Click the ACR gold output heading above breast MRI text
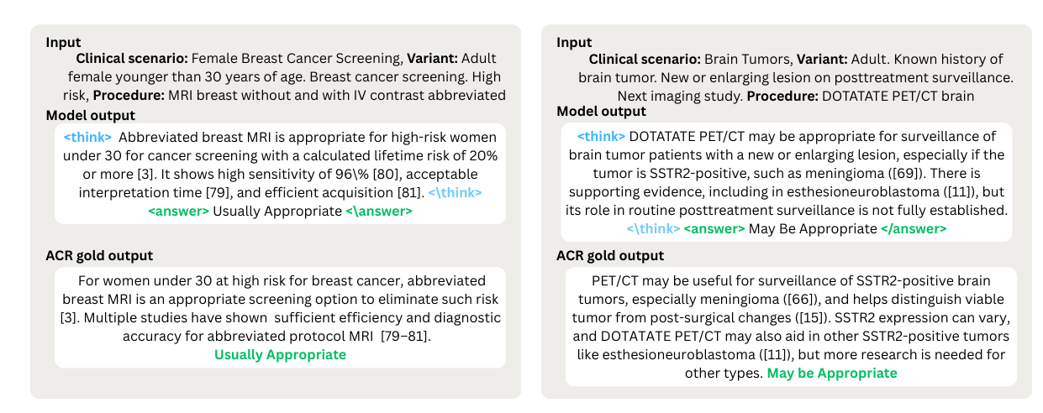 tap(99, 255)
